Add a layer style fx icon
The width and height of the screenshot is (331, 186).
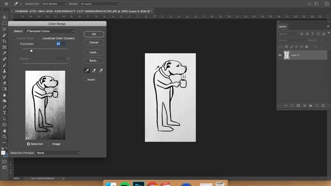(292, 105)
